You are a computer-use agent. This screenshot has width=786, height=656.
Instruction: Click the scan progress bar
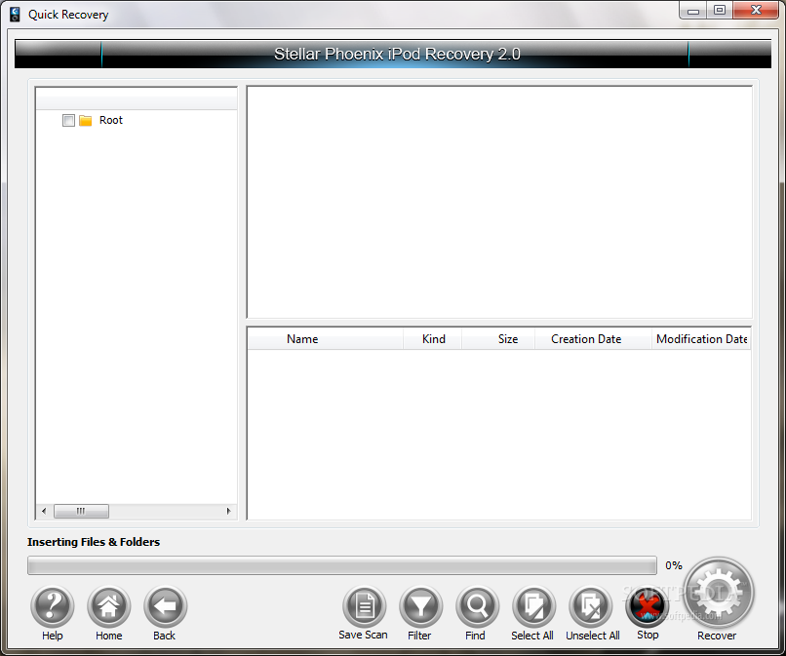(x=342, y=565)
